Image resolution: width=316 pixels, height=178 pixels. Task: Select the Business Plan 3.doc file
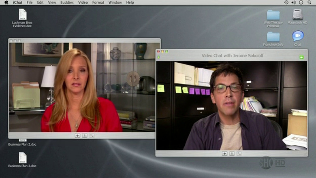22,158
